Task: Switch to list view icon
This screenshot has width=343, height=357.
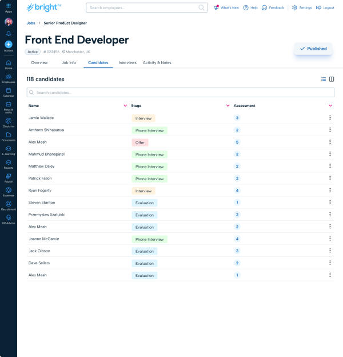Action: (x=324, y=79)
